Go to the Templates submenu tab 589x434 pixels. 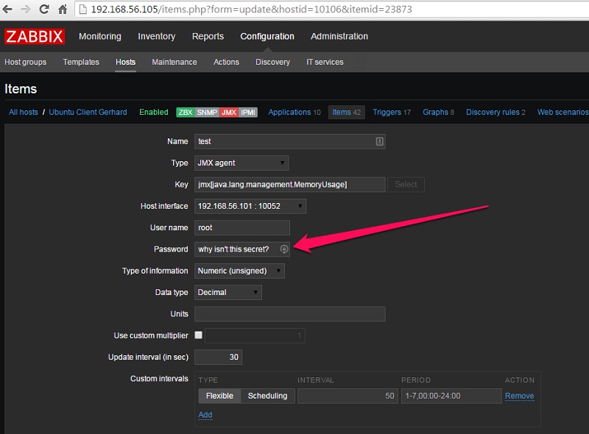pos(81,62)
